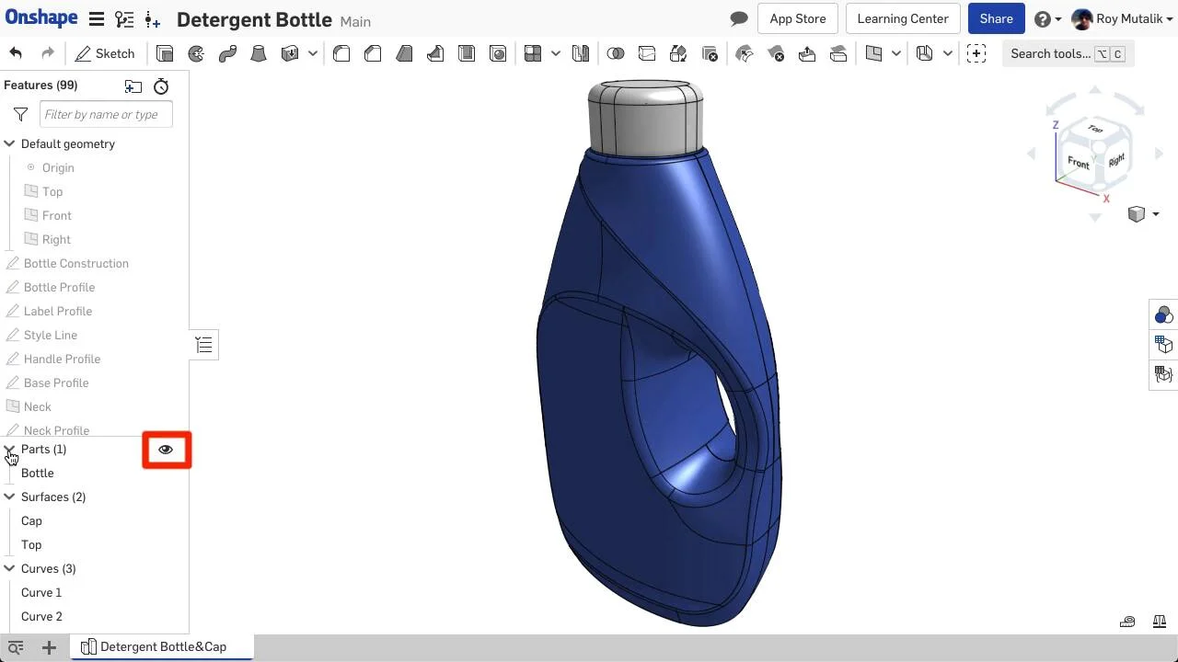This screenshot has height=662, width=1178.
Task: Select the Chamfer tool icon
Action: (x=373, y=53)
